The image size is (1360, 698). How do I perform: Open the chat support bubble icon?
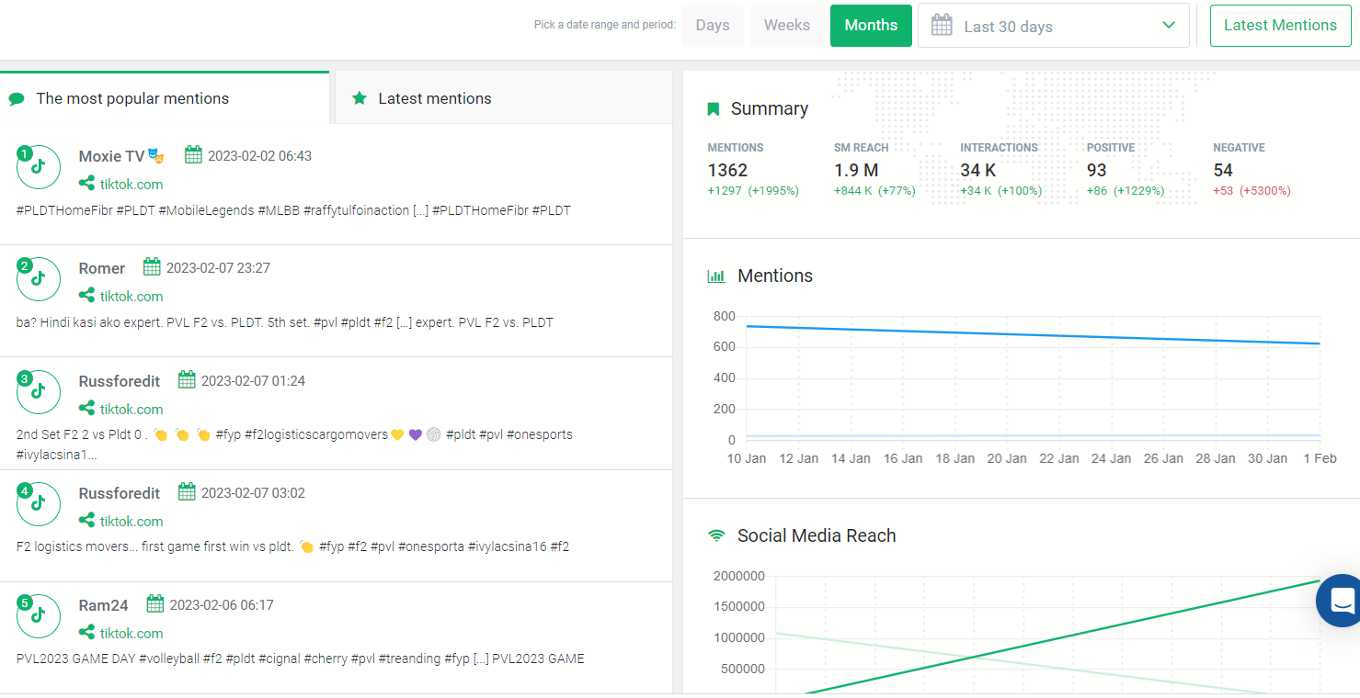click(1342, 601)
